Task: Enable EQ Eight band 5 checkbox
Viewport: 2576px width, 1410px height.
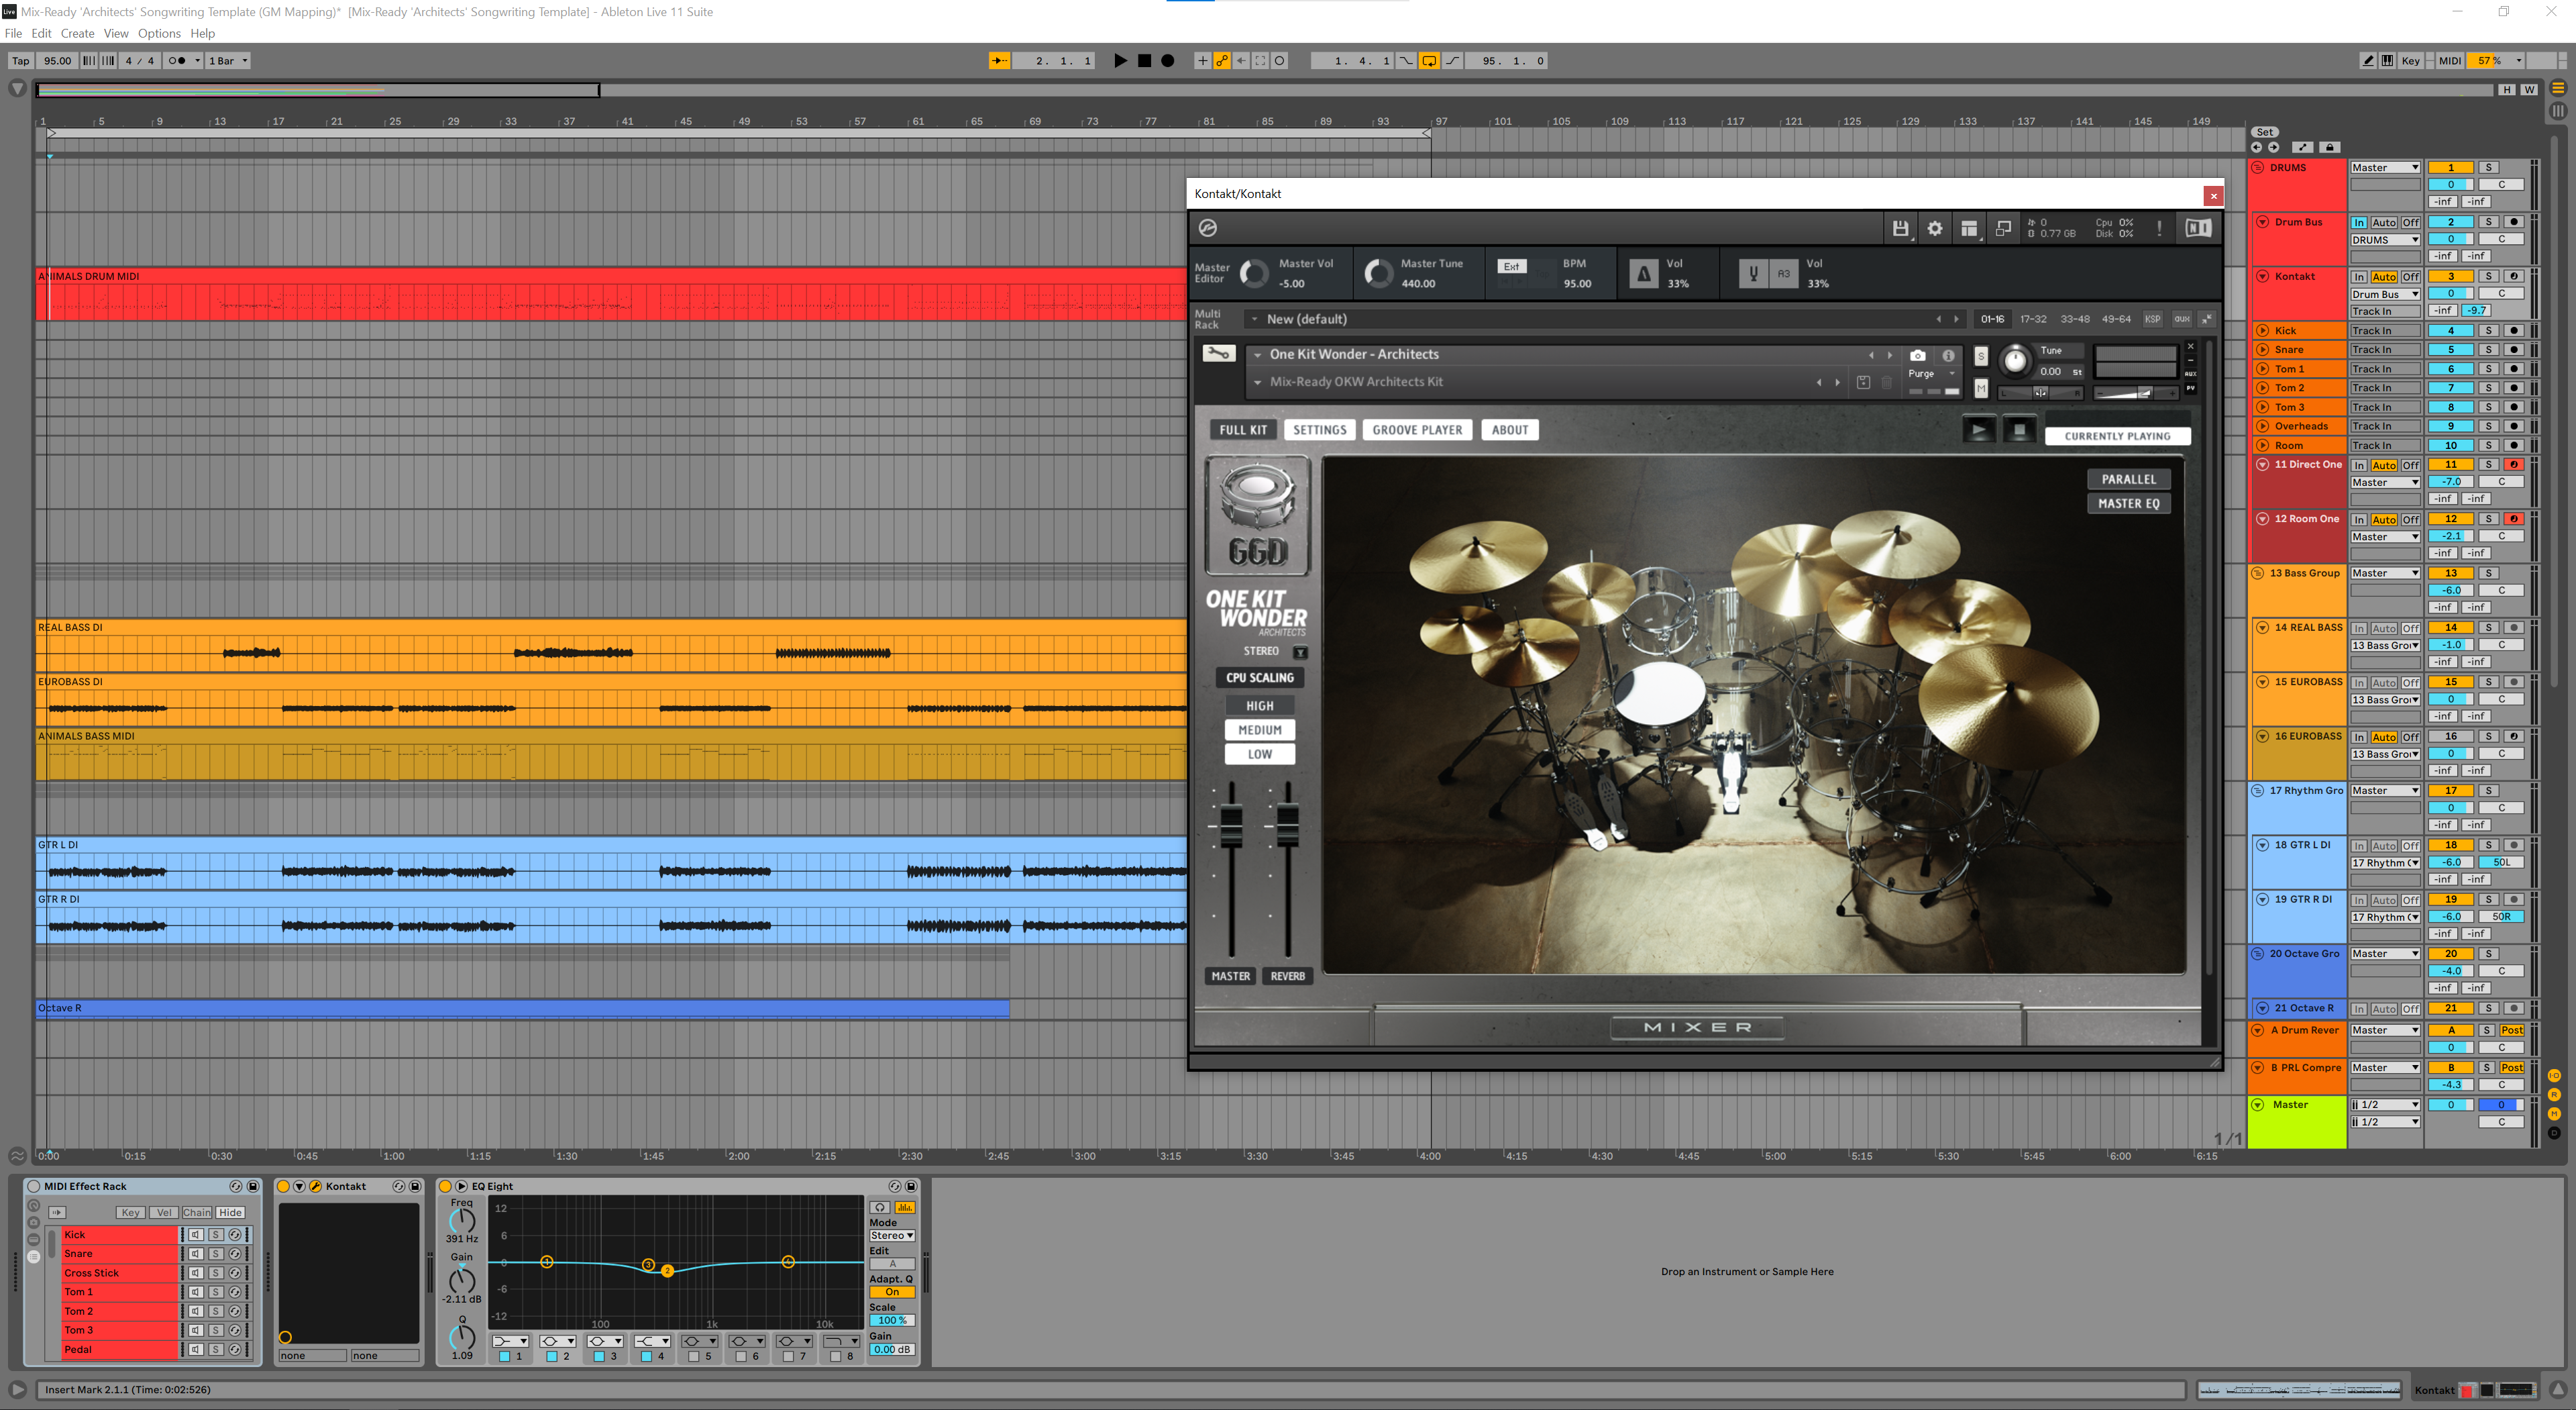Action: [x=694, y=1357]
